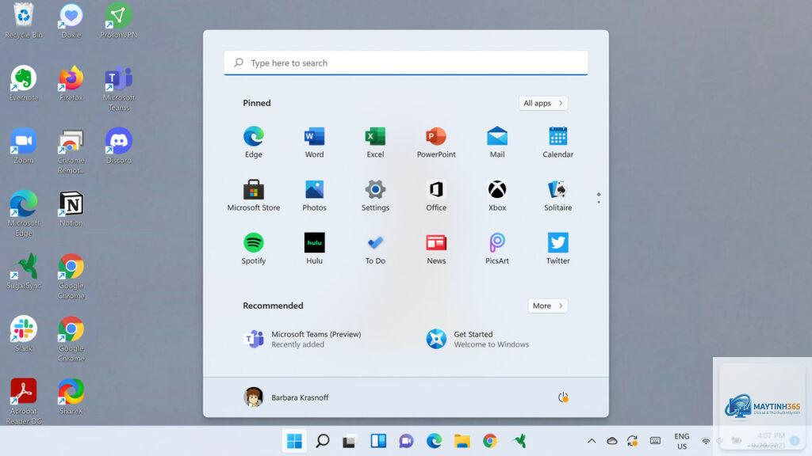Select the Firefox desktop shortcut
Image resolution: width=812 pixels, height=456 pixels.
[71, 83]
